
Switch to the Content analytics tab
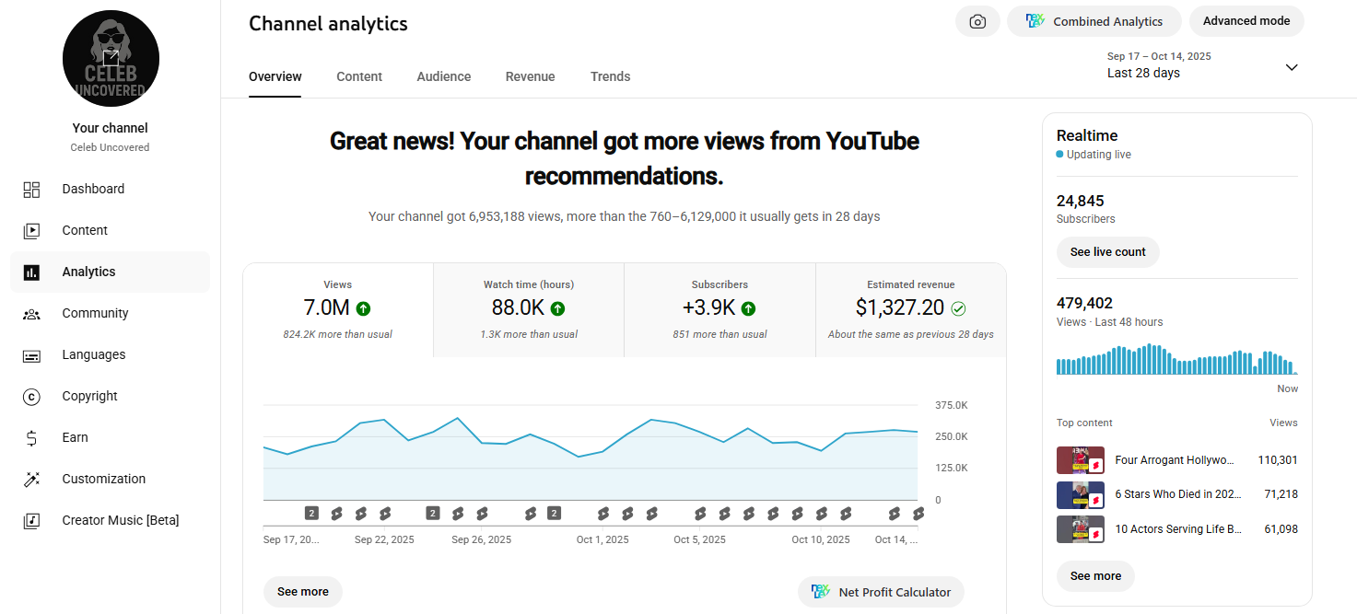[x=359, y=76]
